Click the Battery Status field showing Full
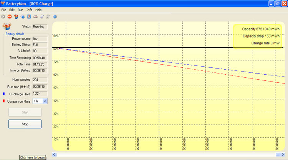Screen dimensions: 288x160 (40, 45)
